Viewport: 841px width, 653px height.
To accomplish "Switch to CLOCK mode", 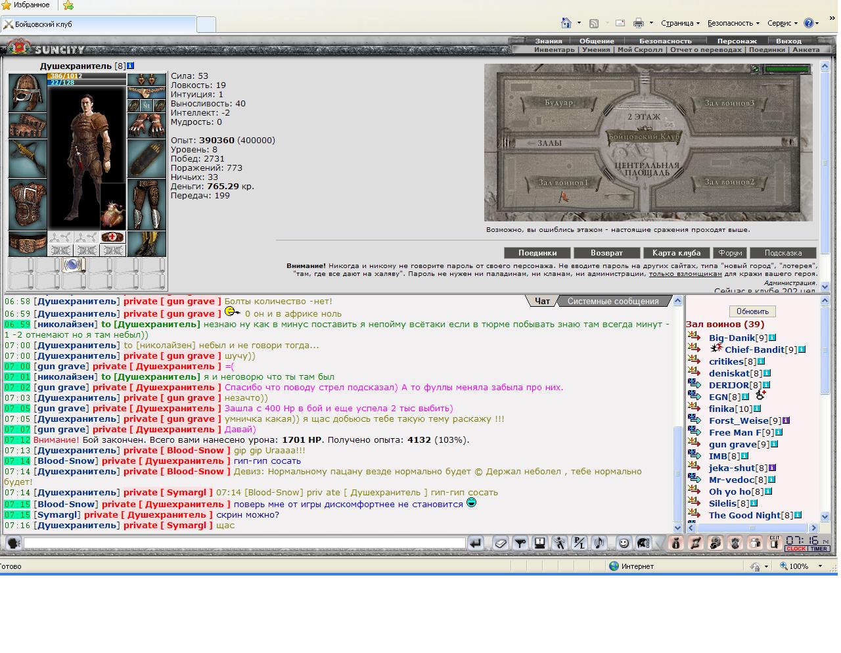I will pos(796,549).
